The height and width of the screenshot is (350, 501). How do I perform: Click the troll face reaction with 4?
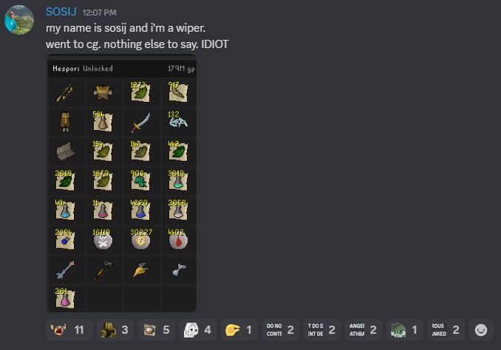click(198, 330)
